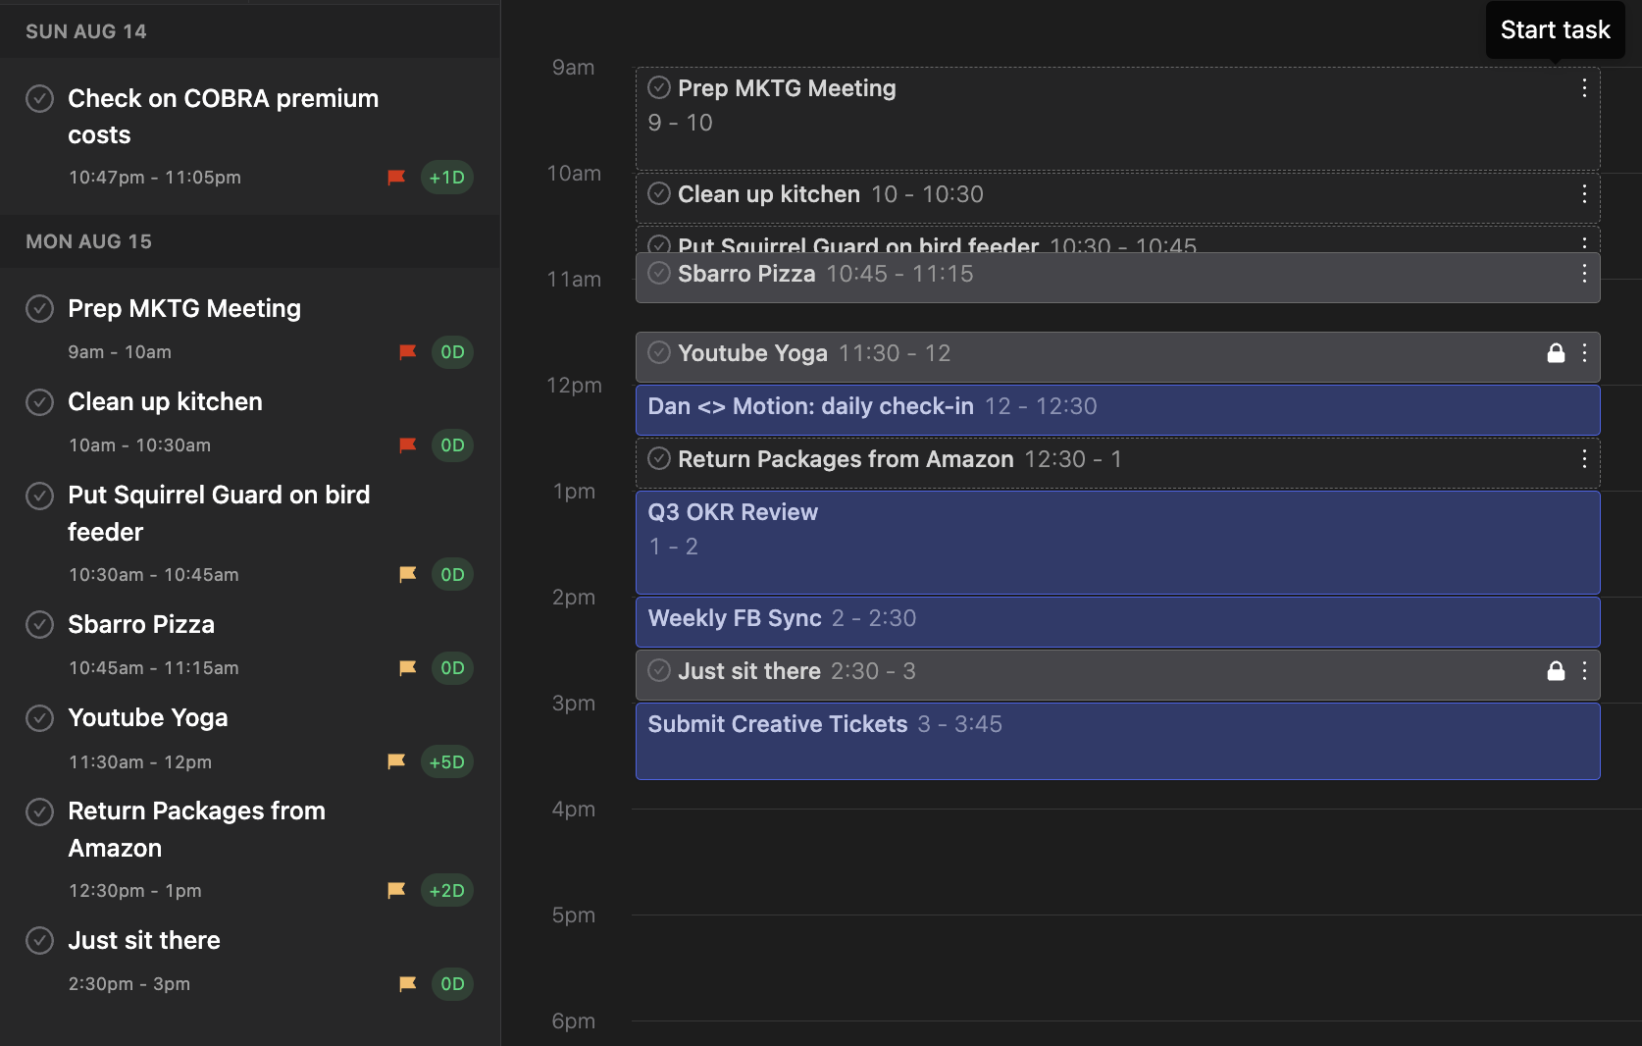Click the +5D badge on Youtube Yoga
The height and width of the screenshot is (1046, 1642).
(447, 761)
